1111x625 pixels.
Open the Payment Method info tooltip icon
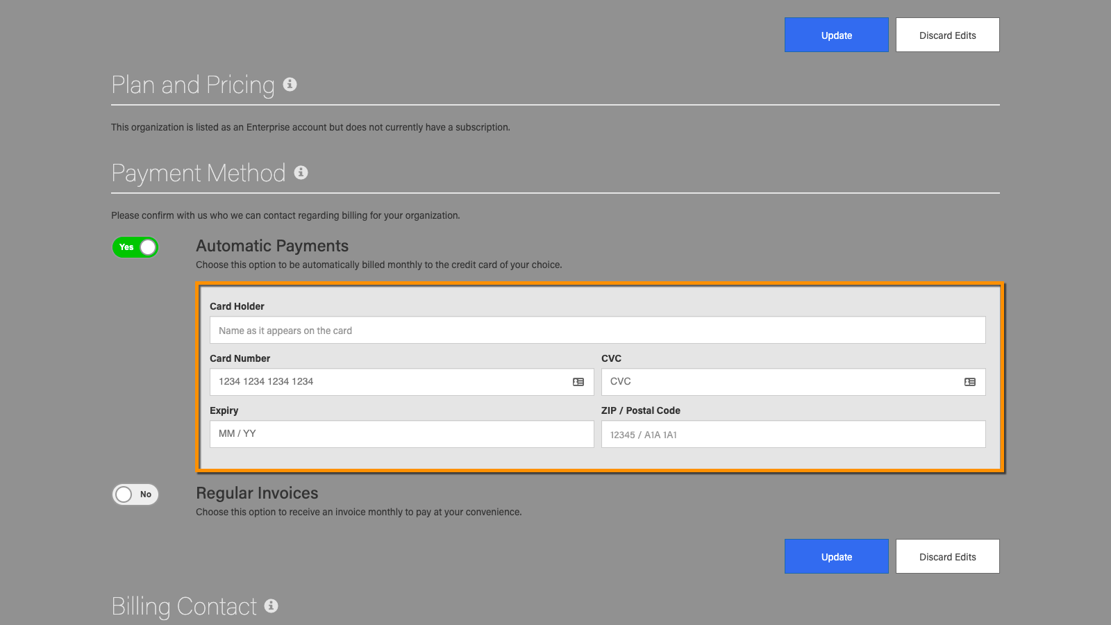coord(301,172)
